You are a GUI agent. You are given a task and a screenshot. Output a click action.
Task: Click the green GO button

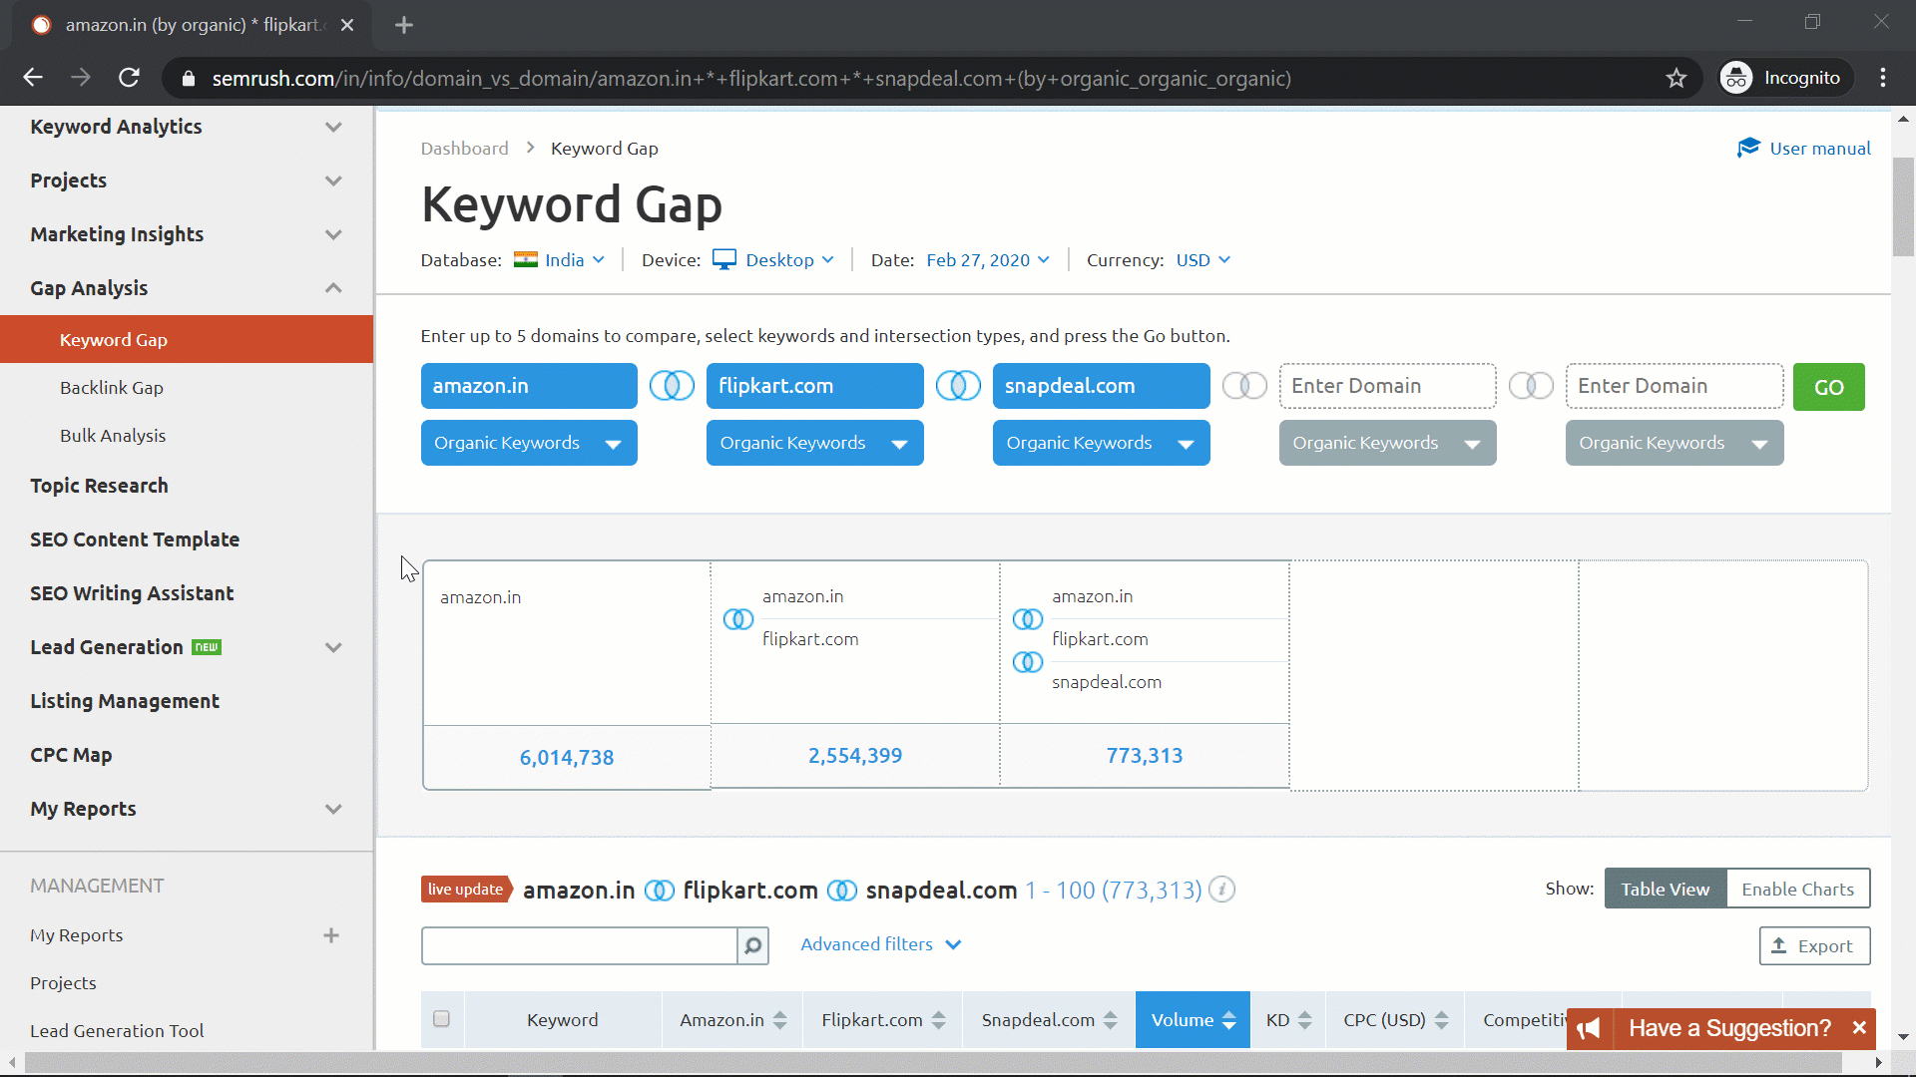click(x=1829, y=387)
